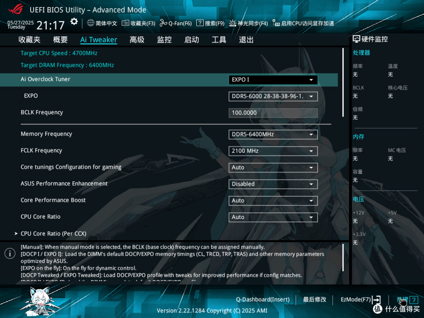Click the ROG logo icon

pos(16,9)
